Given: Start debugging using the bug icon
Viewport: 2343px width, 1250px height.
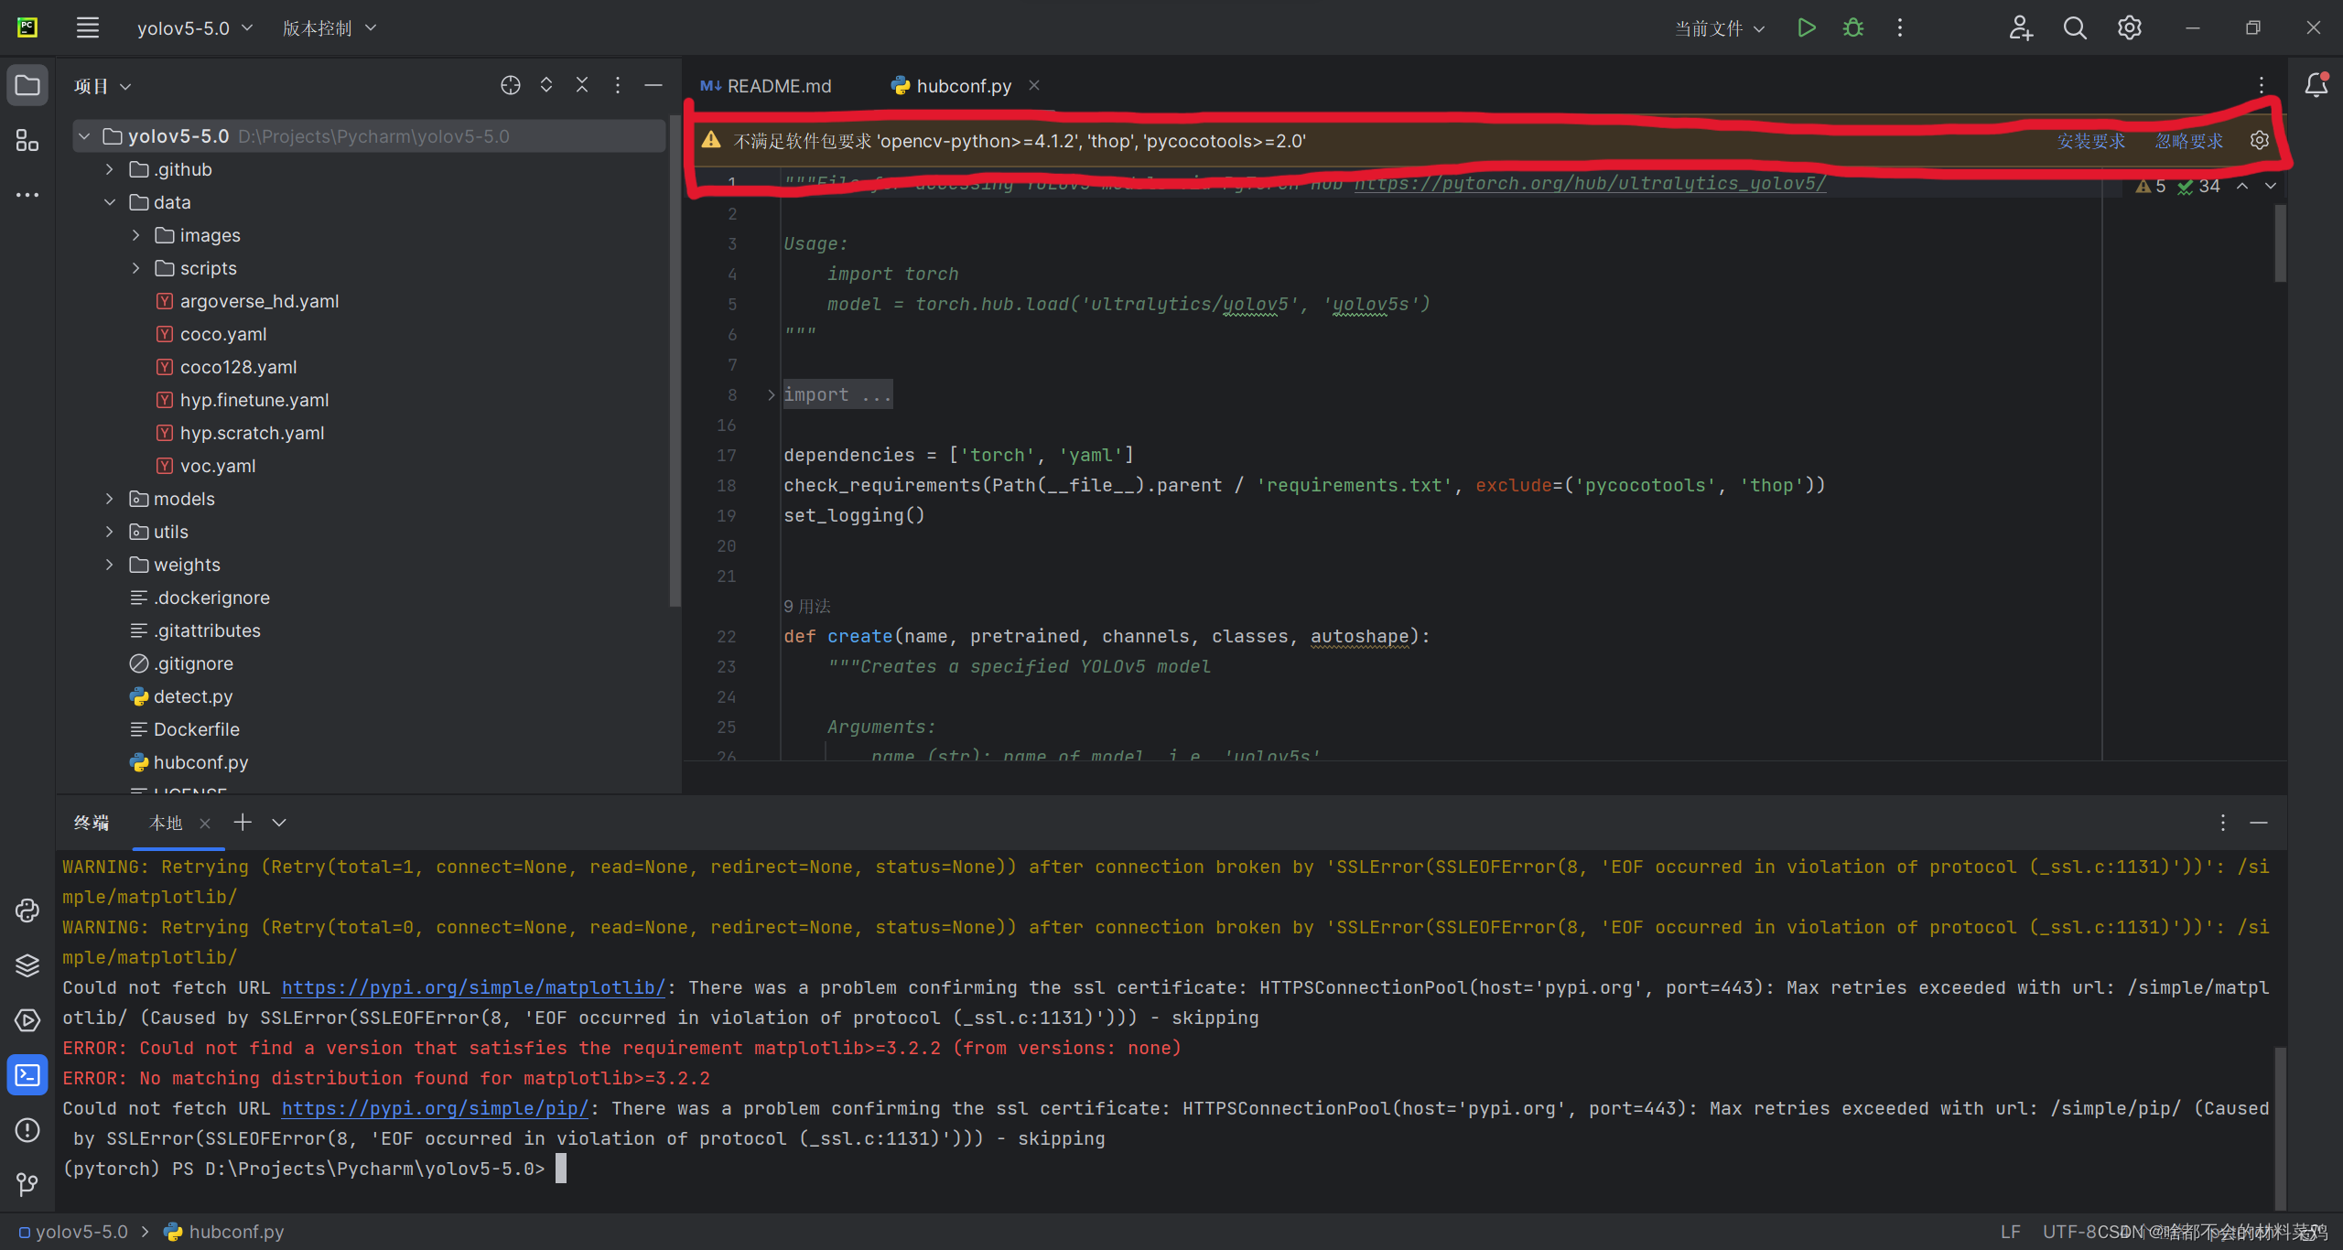Looking at the screenshot, I should (1852, 27).
